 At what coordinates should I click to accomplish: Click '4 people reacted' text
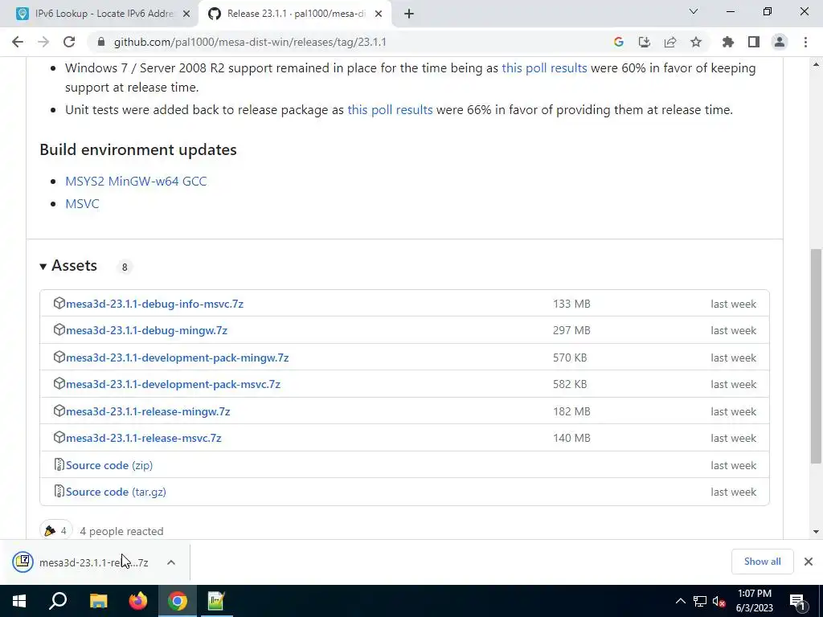click(121, 531)
